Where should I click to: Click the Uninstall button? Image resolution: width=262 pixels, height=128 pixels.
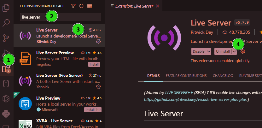[x=223, y=51]
